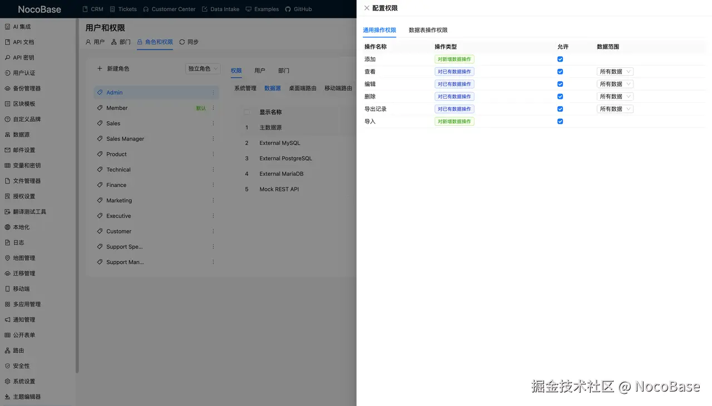712x406 pixels.
Task: Open 数据范围 dropdown for 查看 row
Action: click(615, 72)
